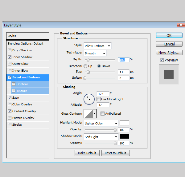Screen dimensions: 185x177
Task: Enable the Inner Glow checkbox
Action: pyautogui.click(x=10, y=71)
